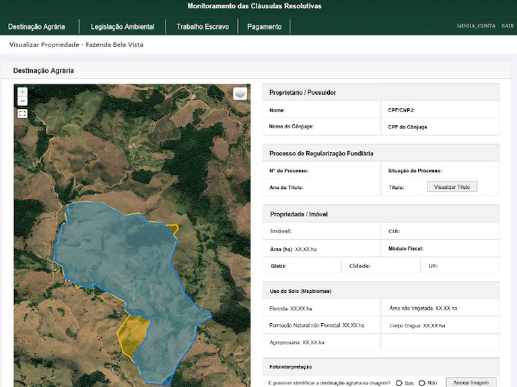Click the SAIR logout link
The width and height of the screenshot is (517, 387).
[507, 26]
